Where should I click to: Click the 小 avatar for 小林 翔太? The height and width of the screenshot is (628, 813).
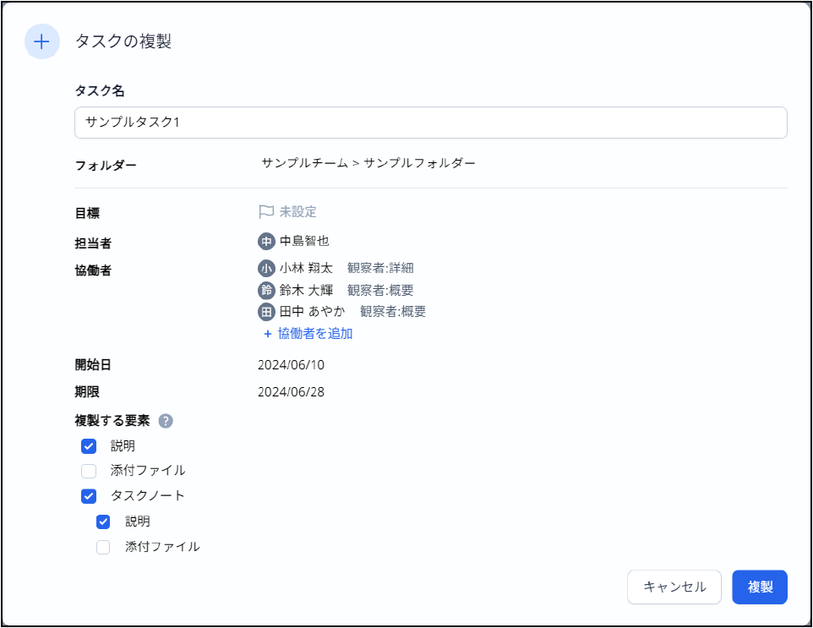pyautogui.click(x=266, y=268)
